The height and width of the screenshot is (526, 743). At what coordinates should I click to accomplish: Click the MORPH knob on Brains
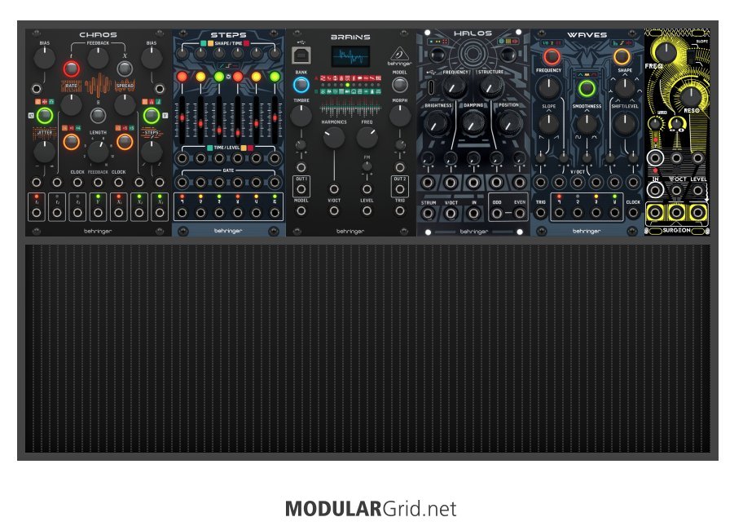(400, 116)
